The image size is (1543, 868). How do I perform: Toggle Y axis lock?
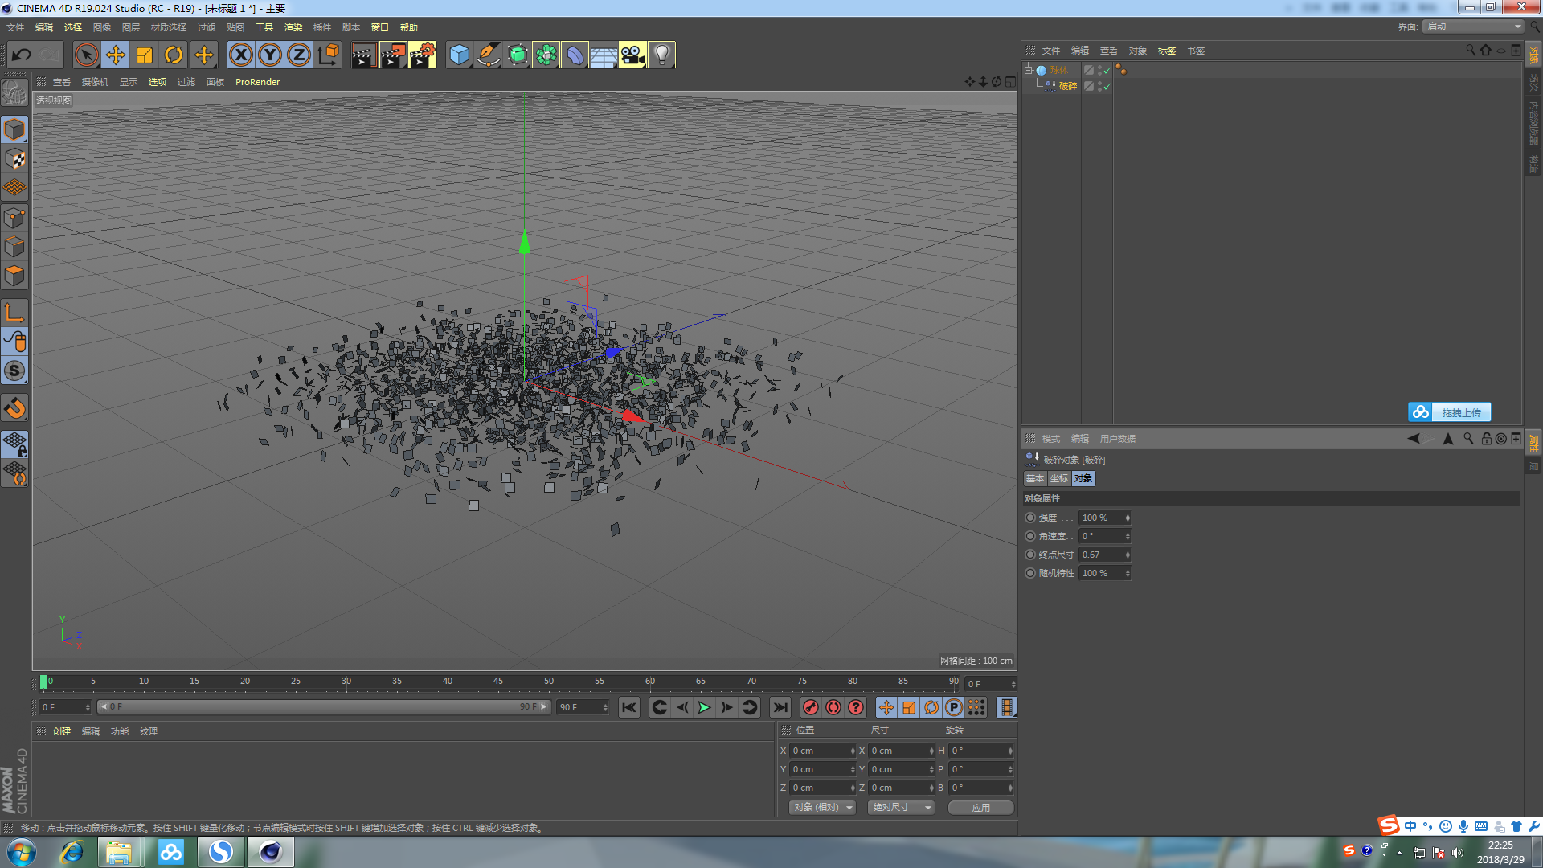(x=270, y=55)
